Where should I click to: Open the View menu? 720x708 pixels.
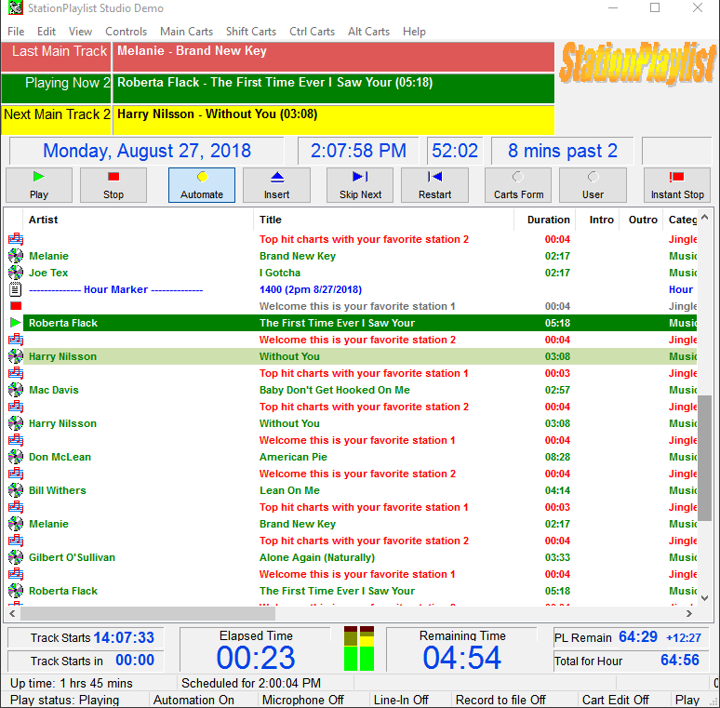coord(80,32)
